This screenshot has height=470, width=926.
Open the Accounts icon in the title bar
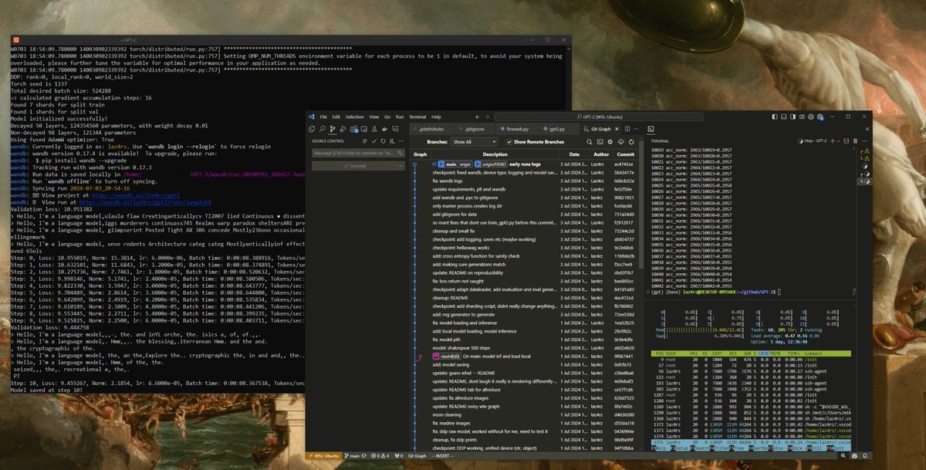tap(811, 117)
